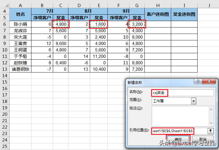The image size is (219, 150).
Task: Click the 引用位置 reference input field
Action: point(180,131)
